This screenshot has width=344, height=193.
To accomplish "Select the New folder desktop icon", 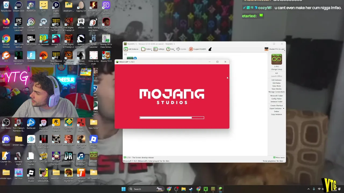I will click(94, 124).
